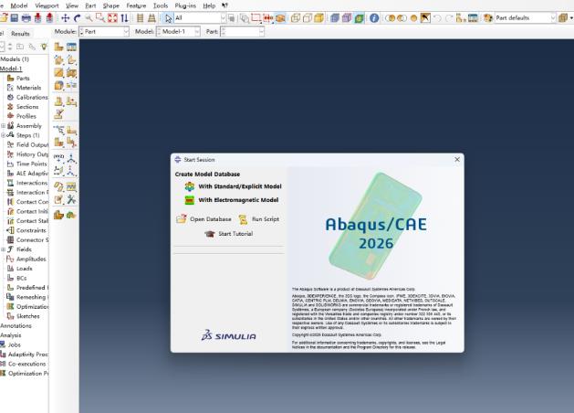Click the Save Model Database icon

[x=15, y=17]
